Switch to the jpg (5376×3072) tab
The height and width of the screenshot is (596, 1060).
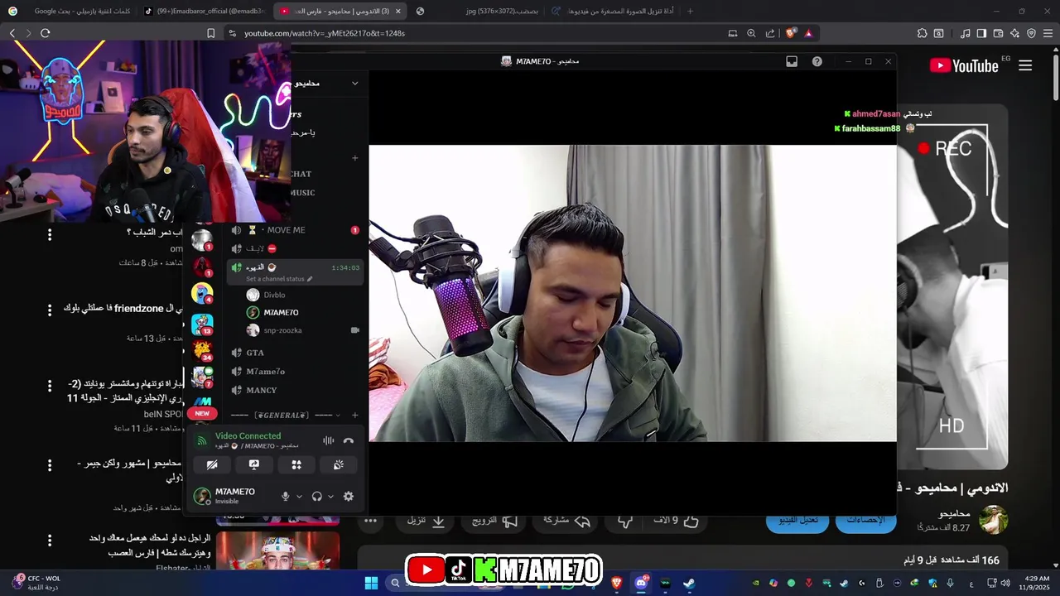tap(477, 11)
